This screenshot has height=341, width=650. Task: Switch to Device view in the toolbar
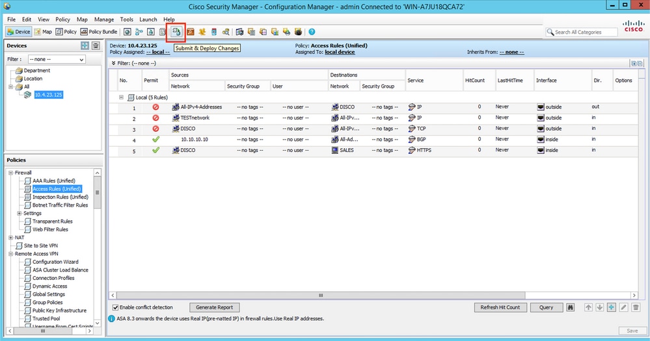19,32
